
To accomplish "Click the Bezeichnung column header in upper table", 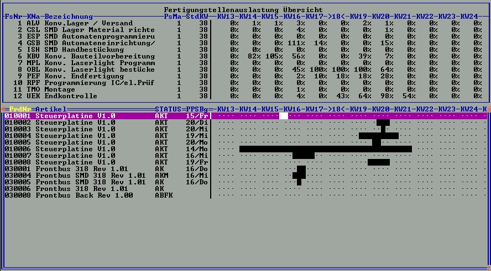I will coord(69,17).
